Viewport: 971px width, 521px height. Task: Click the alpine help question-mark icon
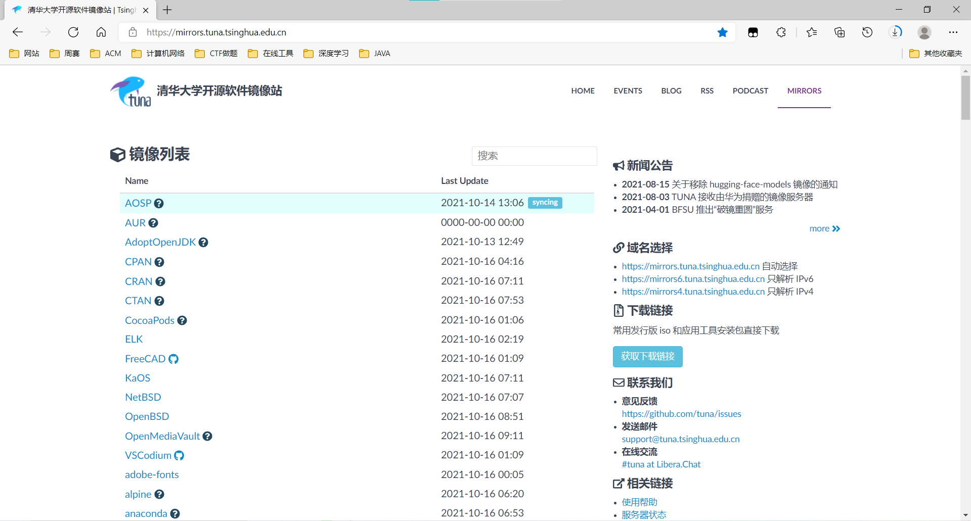click(x=159, y=494)
